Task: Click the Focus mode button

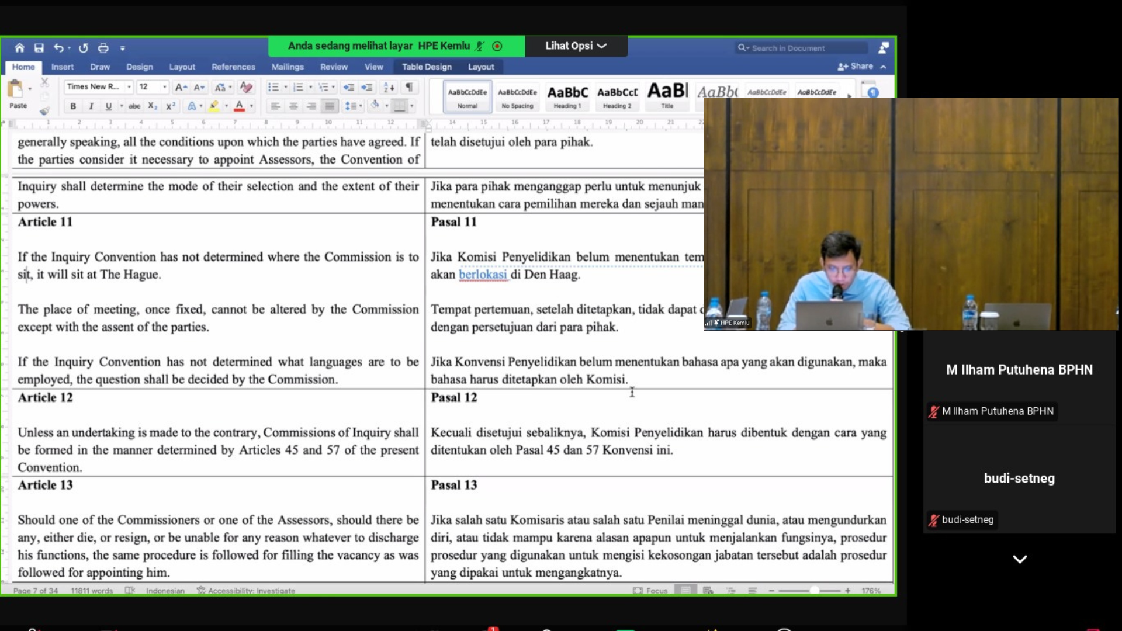Action: coord(650,591)
